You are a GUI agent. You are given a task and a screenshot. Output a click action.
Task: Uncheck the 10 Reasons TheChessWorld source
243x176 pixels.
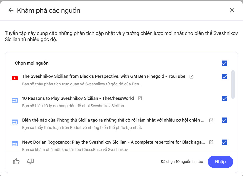224,99
